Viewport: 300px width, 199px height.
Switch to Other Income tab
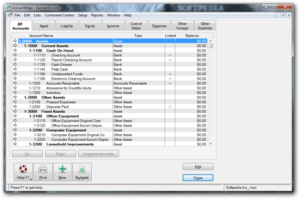(182, 26)
